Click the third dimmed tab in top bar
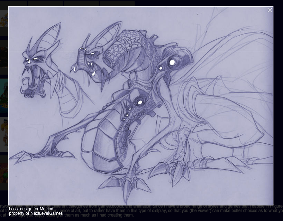Image resolution: width=283 pixels, height=221 pixels. (81, 3)
